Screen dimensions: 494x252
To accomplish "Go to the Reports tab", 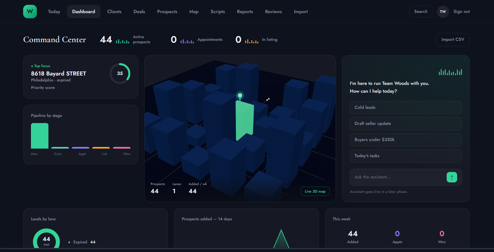I will (245, 12).
